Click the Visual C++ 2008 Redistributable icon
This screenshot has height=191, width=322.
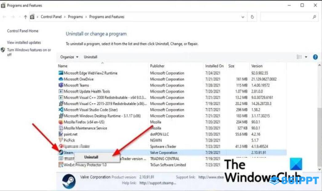(61, 97)
